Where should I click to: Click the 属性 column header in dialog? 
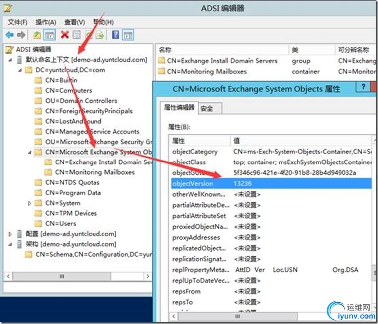[x=199, y=141]
